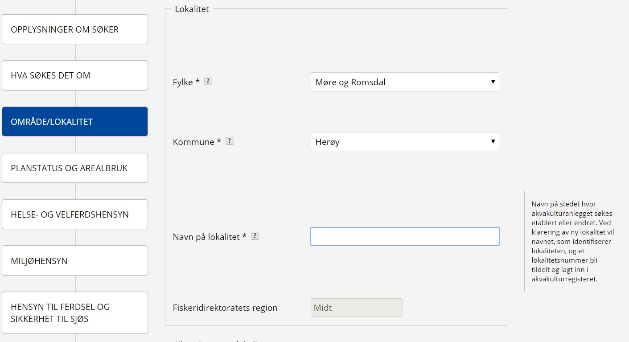Open the help tooltip beside Kommune

click(x=229, y=141)
